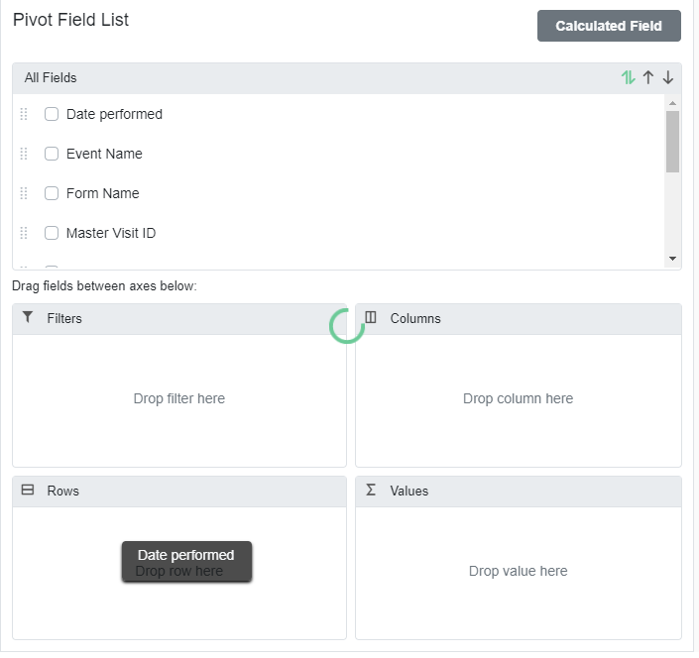The height and width of the screenshot is (658, 699).
Task: Click drag handle beside Event Name
Action: 24,154
